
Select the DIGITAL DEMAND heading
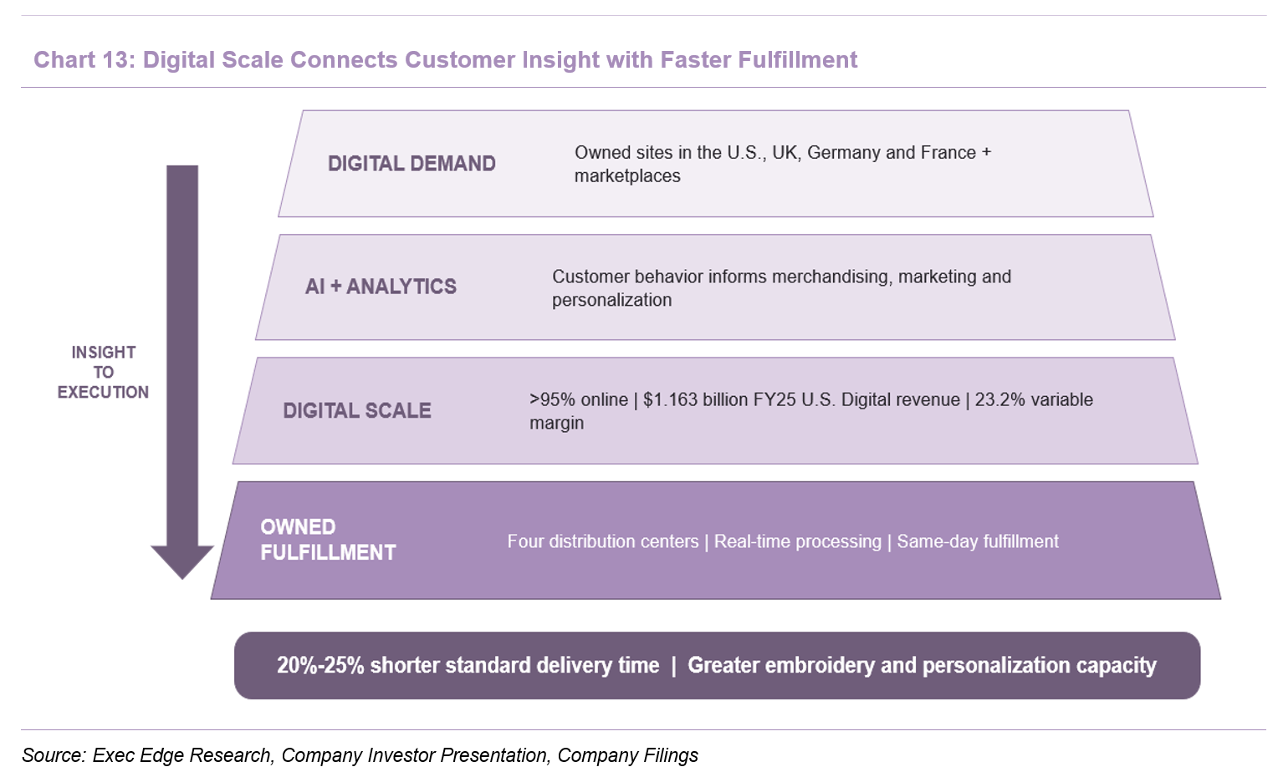tap(412, 164)
